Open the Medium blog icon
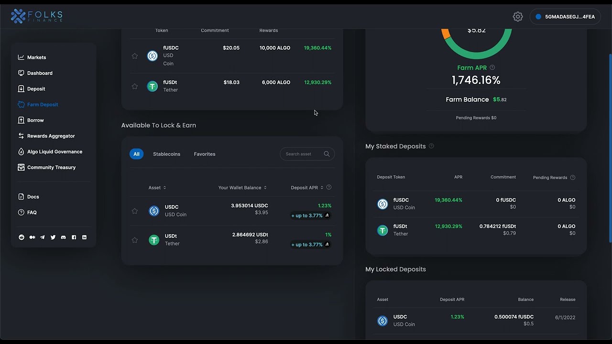Image resolution: width=612 pixels, height=344 pixels. 32,237
